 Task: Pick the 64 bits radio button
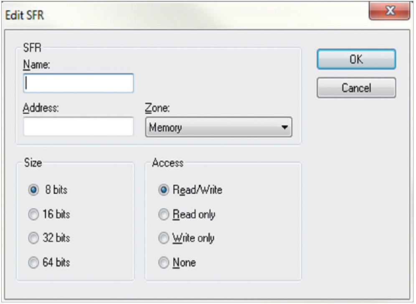click(33, 263)
